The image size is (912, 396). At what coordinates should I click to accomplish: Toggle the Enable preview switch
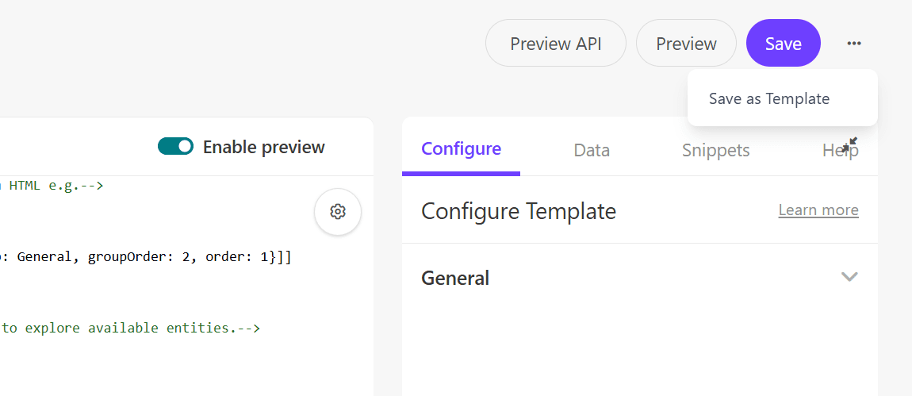pos(175,146)
